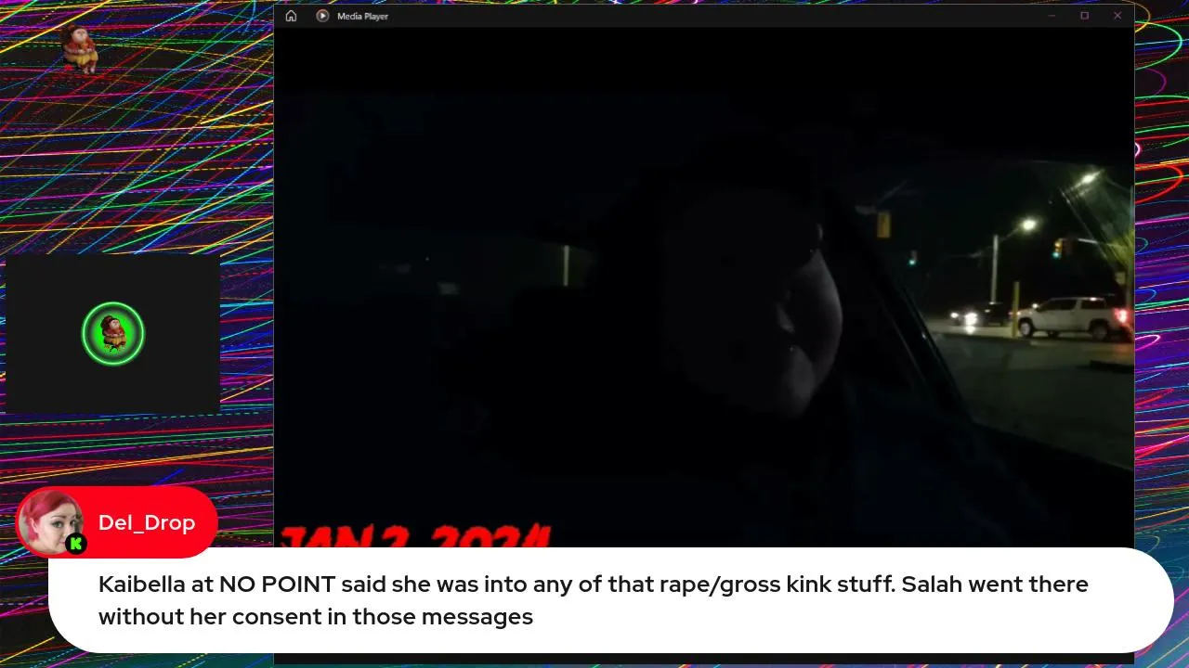
Task: Close the Media Player window
Action: click(1117, 16)
